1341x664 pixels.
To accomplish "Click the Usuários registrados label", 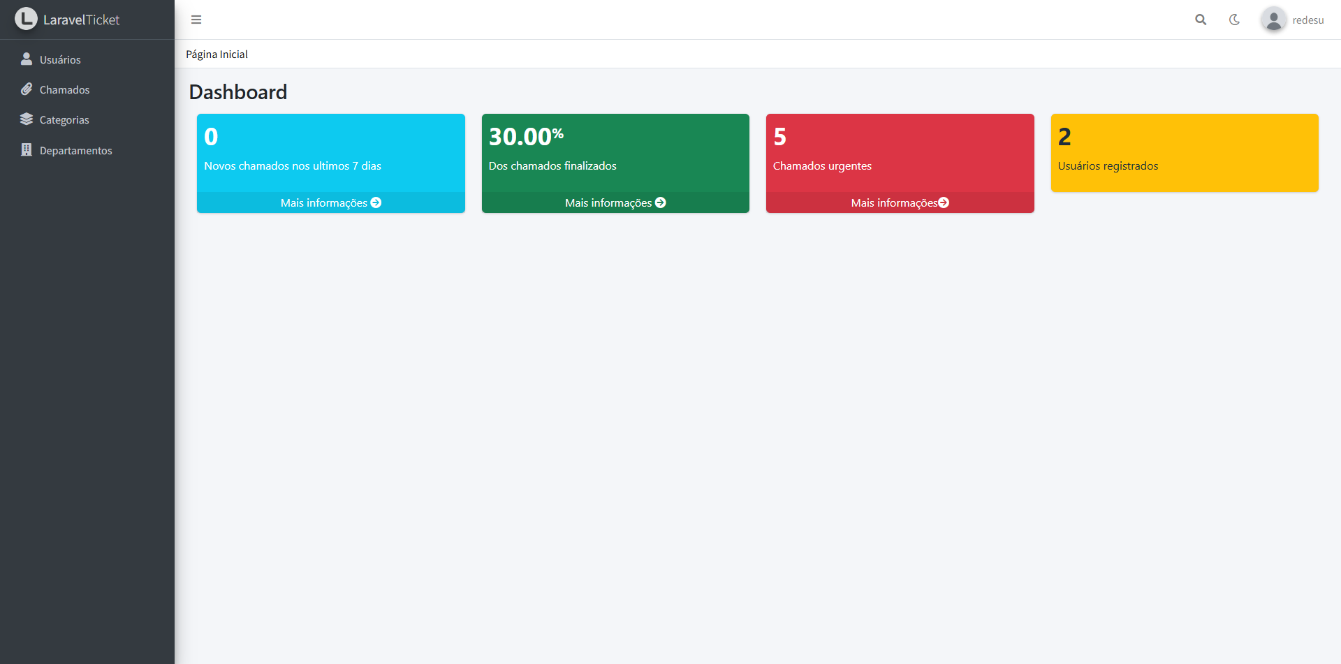I will (1108, 166).
